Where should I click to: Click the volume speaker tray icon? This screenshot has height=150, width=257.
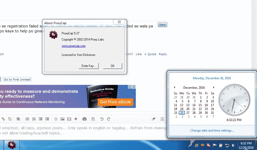(233, 145)
